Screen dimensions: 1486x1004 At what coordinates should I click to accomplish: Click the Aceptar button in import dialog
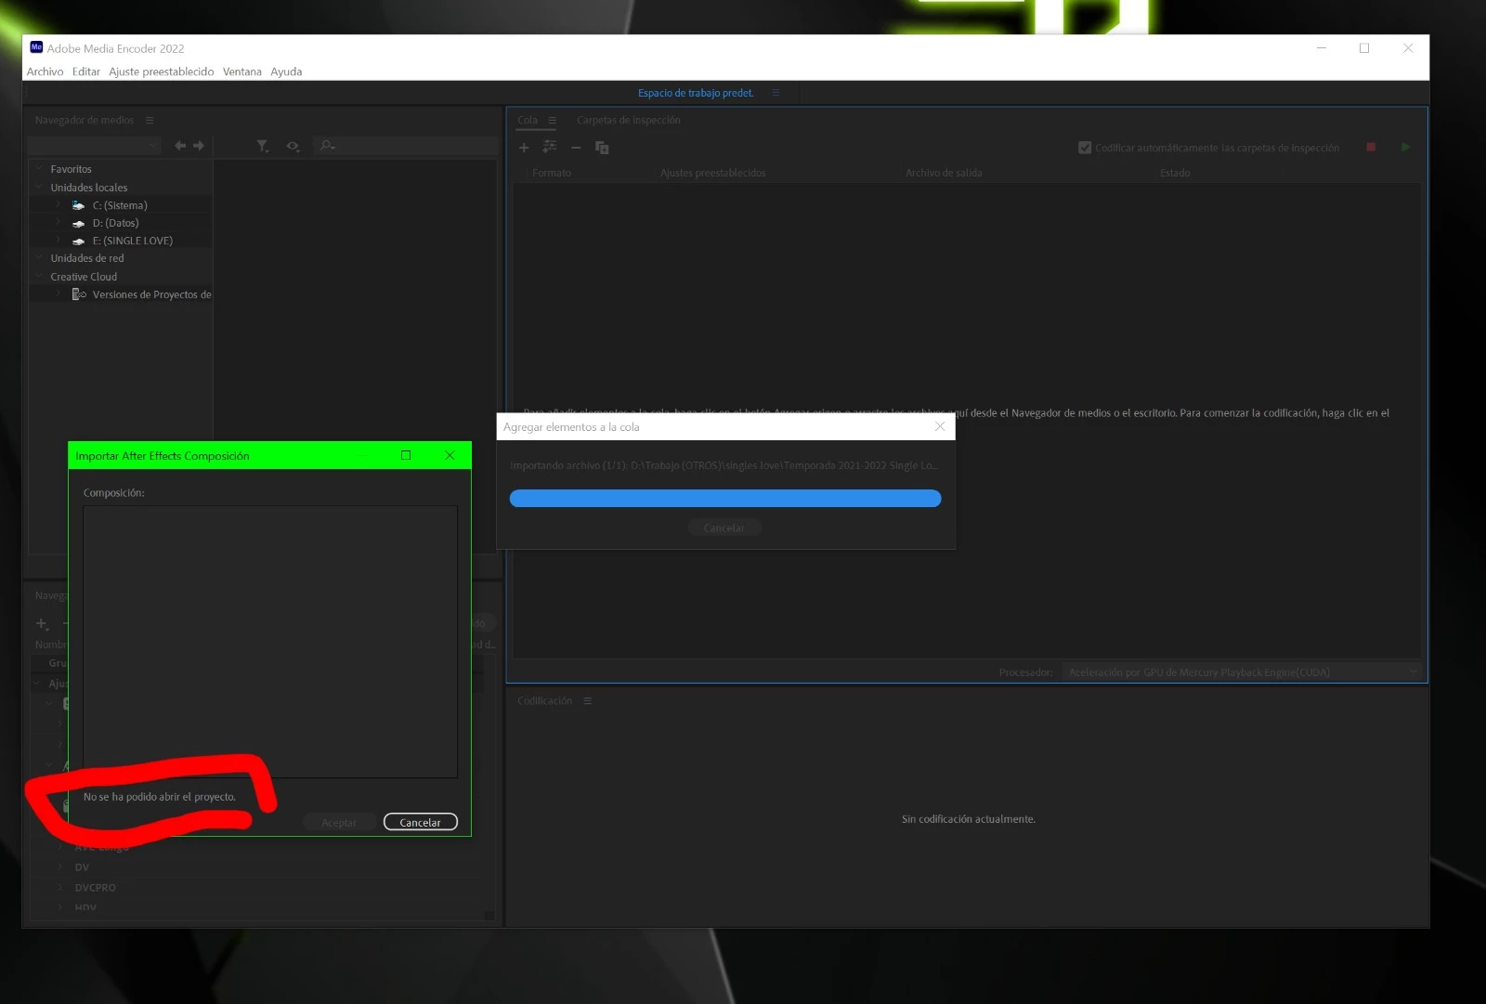click(x=339, y=822)
